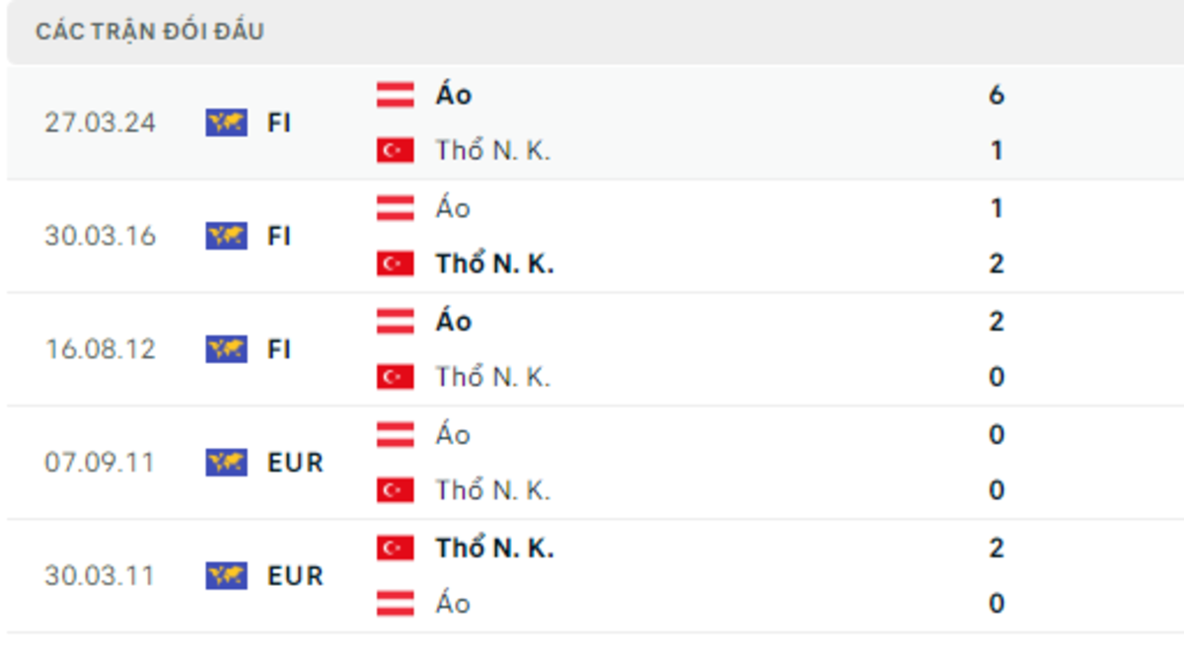Click Austria flag in 30.03.11 match
The height and width of the screenshot is (659, 1184).
coord(395,603)
